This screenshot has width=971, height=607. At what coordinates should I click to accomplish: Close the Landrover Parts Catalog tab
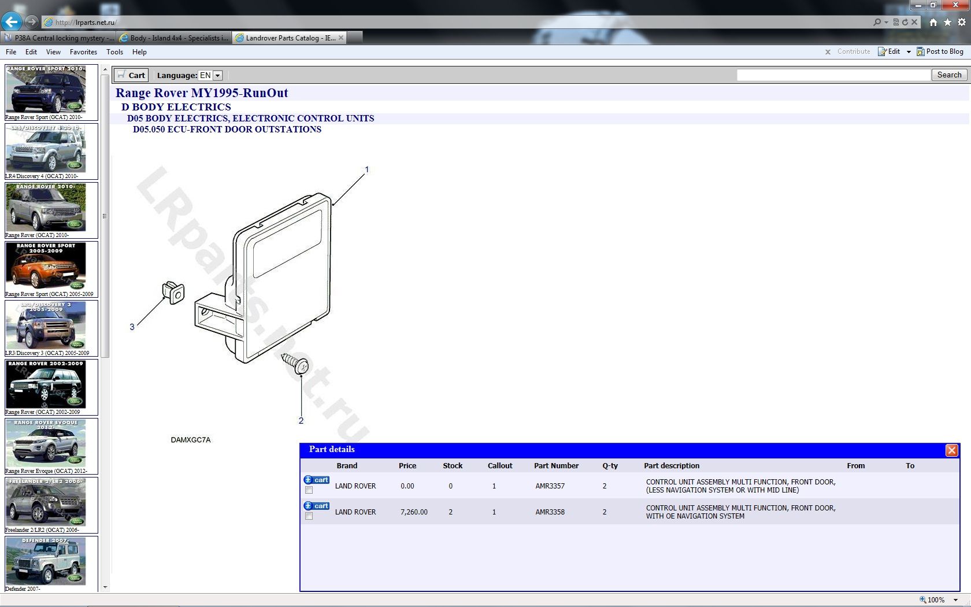click(x=341, y=38)
